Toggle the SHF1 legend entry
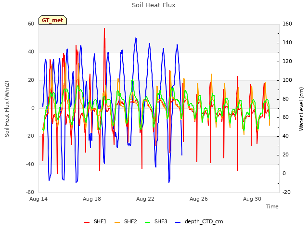 pyautogui.click(x=95, y=222)
